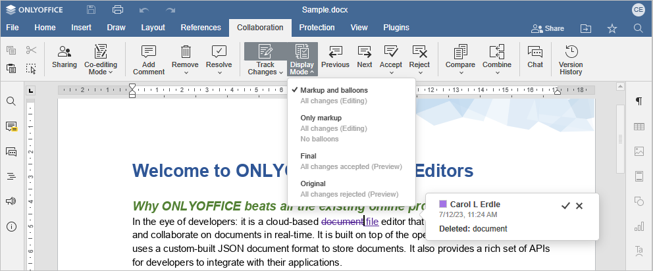
Task: Click the CE user avatar
Action: [x=638, y=10]
